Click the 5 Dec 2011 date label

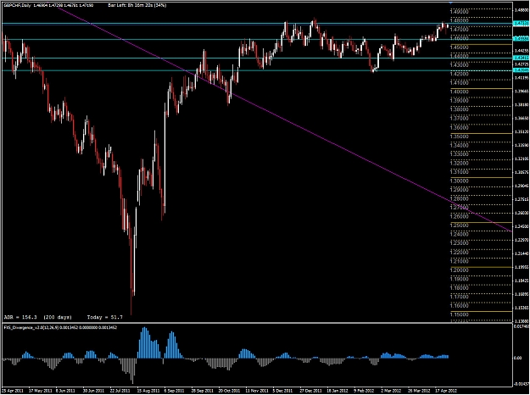click(x=283, y=390)
